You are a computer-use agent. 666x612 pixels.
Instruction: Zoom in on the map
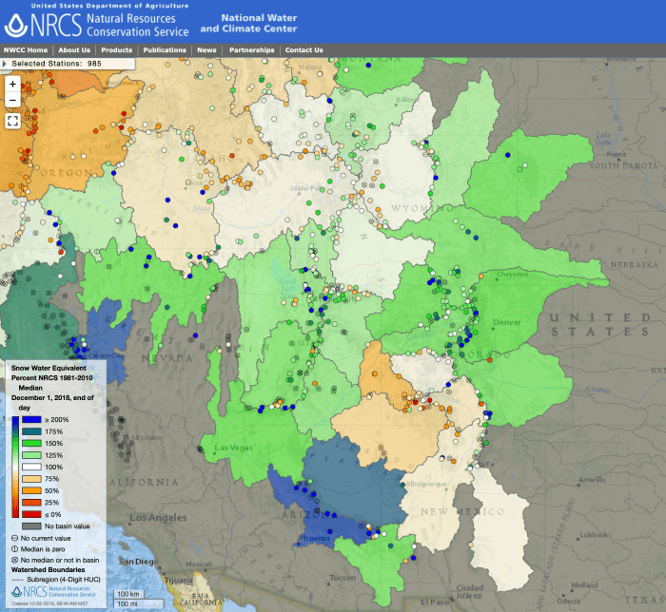pos(12,83)
